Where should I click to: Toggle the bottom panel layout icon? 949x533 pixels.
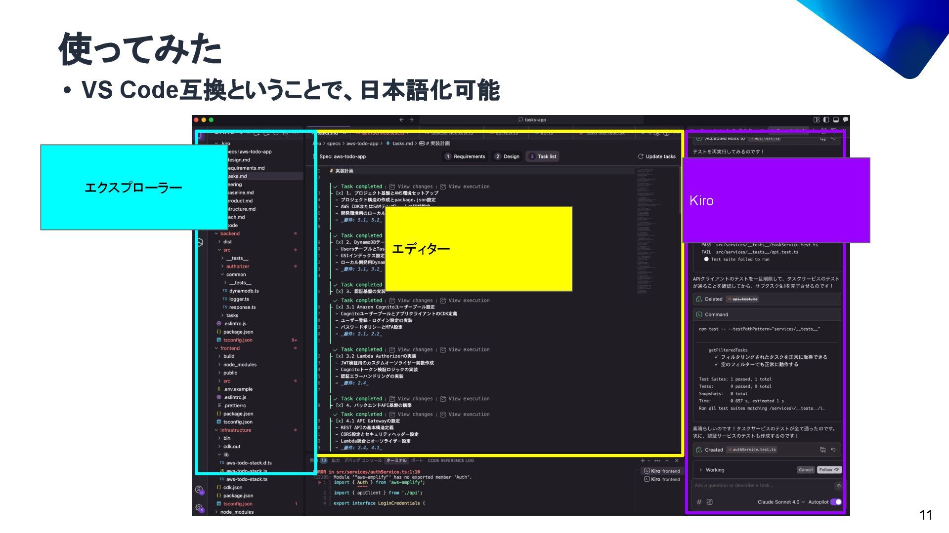pos(836,119)
